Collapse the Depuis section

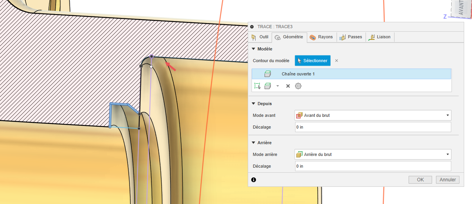[x=254, y=104]
